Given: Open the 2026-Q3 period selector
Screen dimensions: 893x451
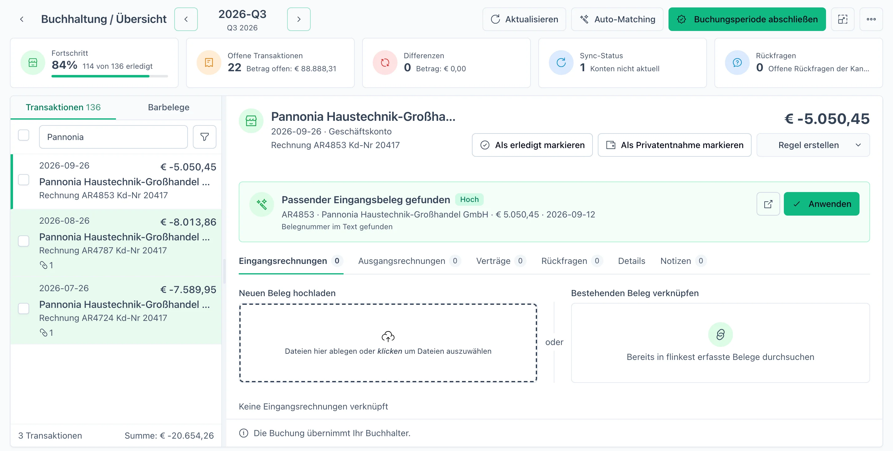Looking at the screenshot, I should 242,20.
